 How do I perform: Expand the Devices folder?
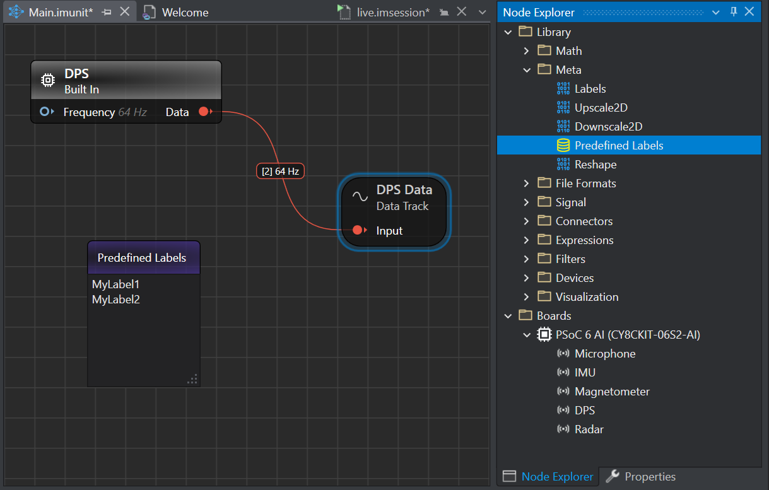527,278
